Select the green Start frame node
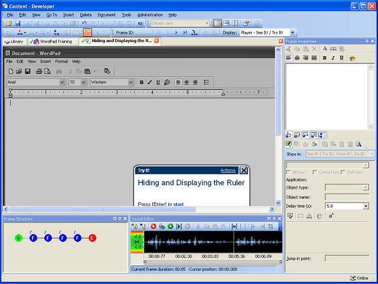 point(19,238)
